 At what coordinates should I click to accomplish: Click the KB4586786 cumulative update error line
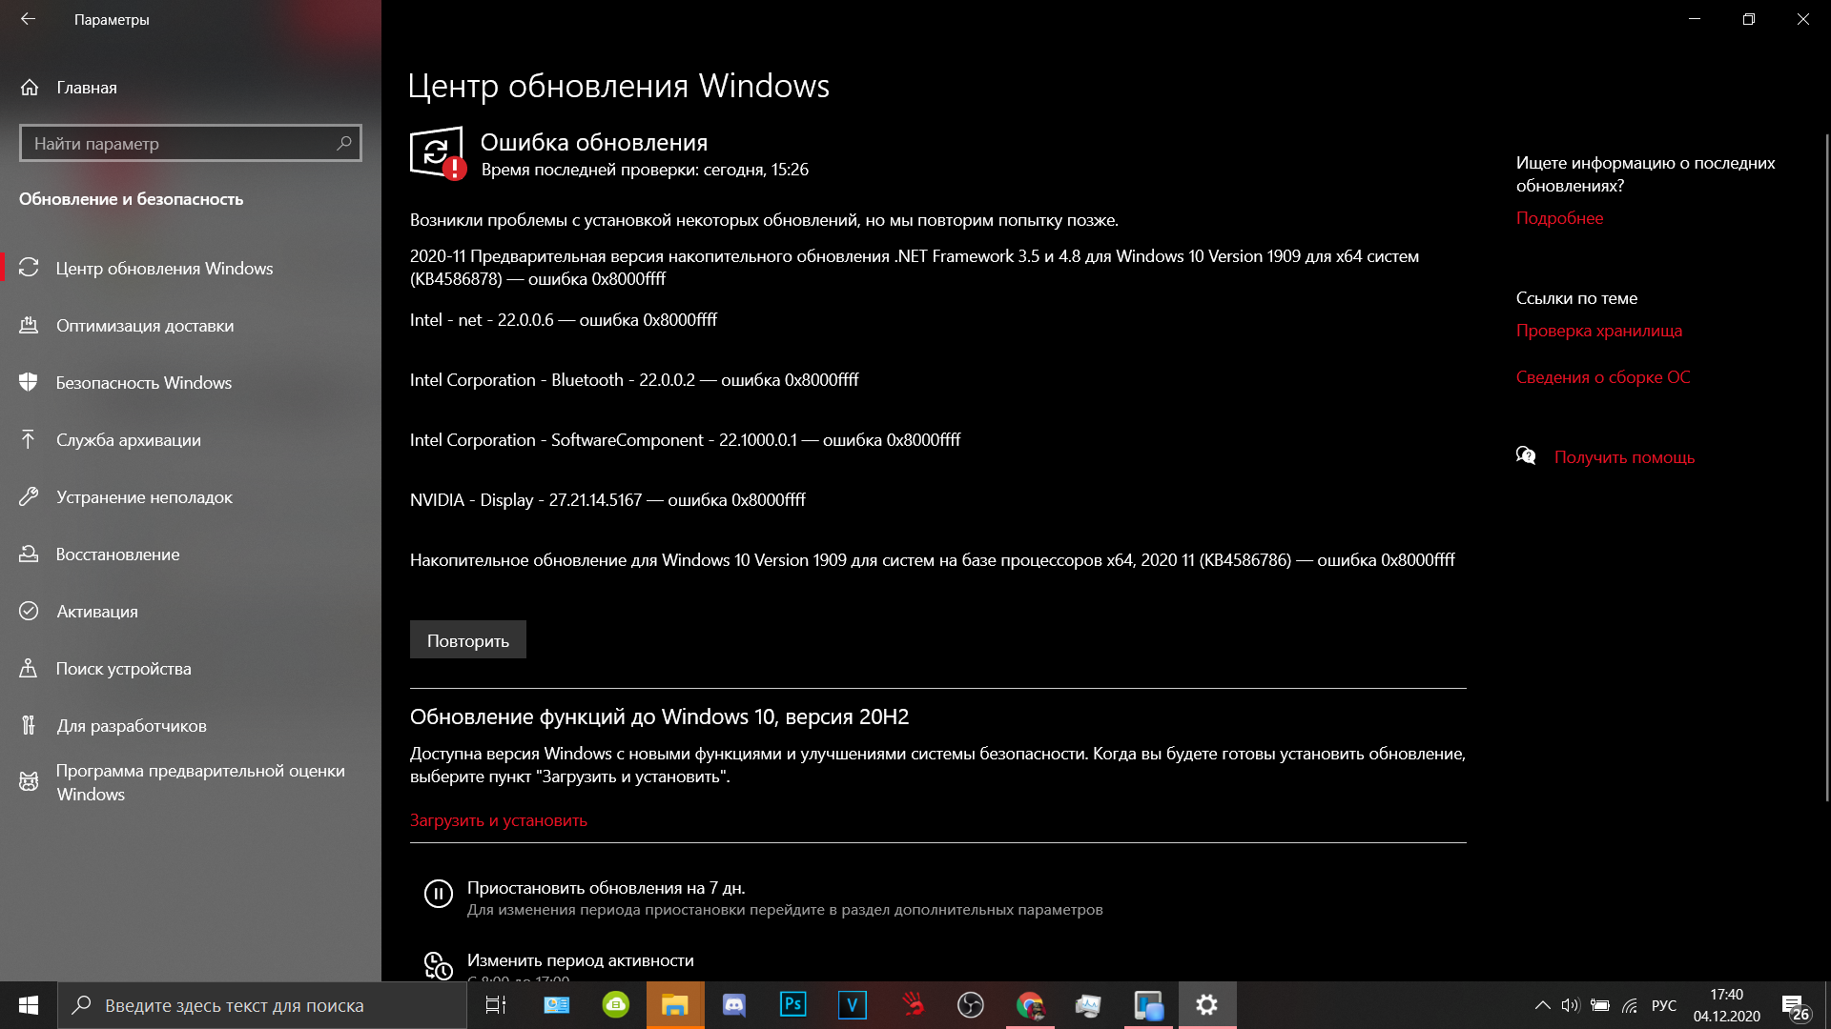(933, 560)
